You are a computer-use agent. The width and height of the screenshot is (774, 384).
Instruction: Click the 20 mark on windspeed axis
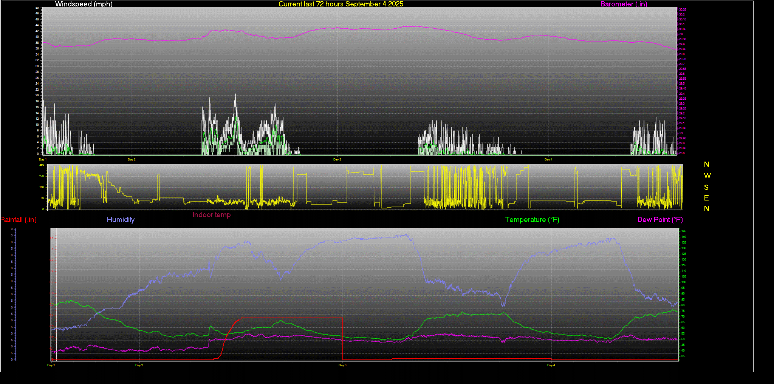[37, 95]
